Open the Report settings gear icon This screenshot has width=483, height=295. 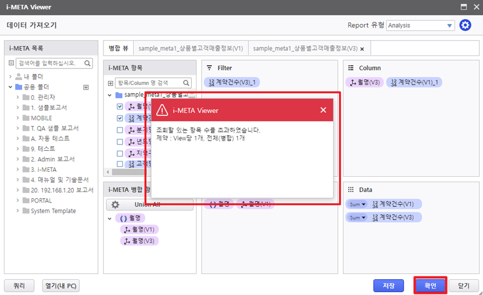point(465,25)
